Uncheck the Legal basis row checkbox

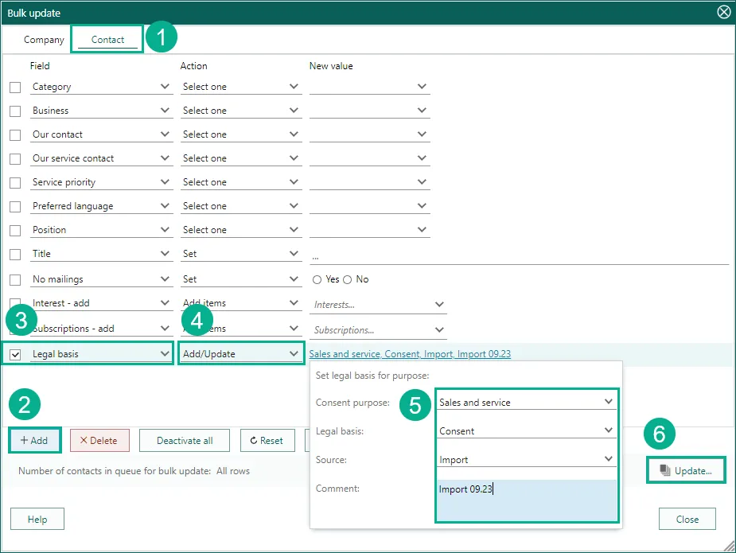[15, 354]
